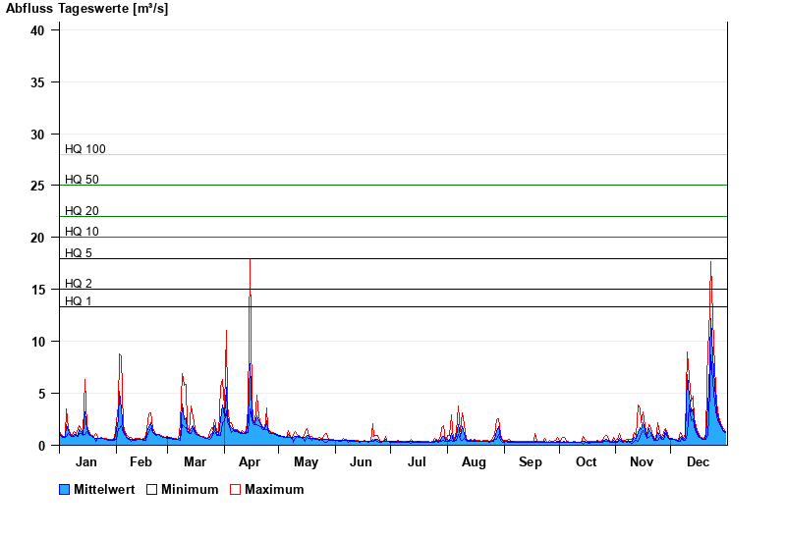Click the HQ 100 threshold label
The height and width of the screenshot is (540, 786).
click(85, 149)
